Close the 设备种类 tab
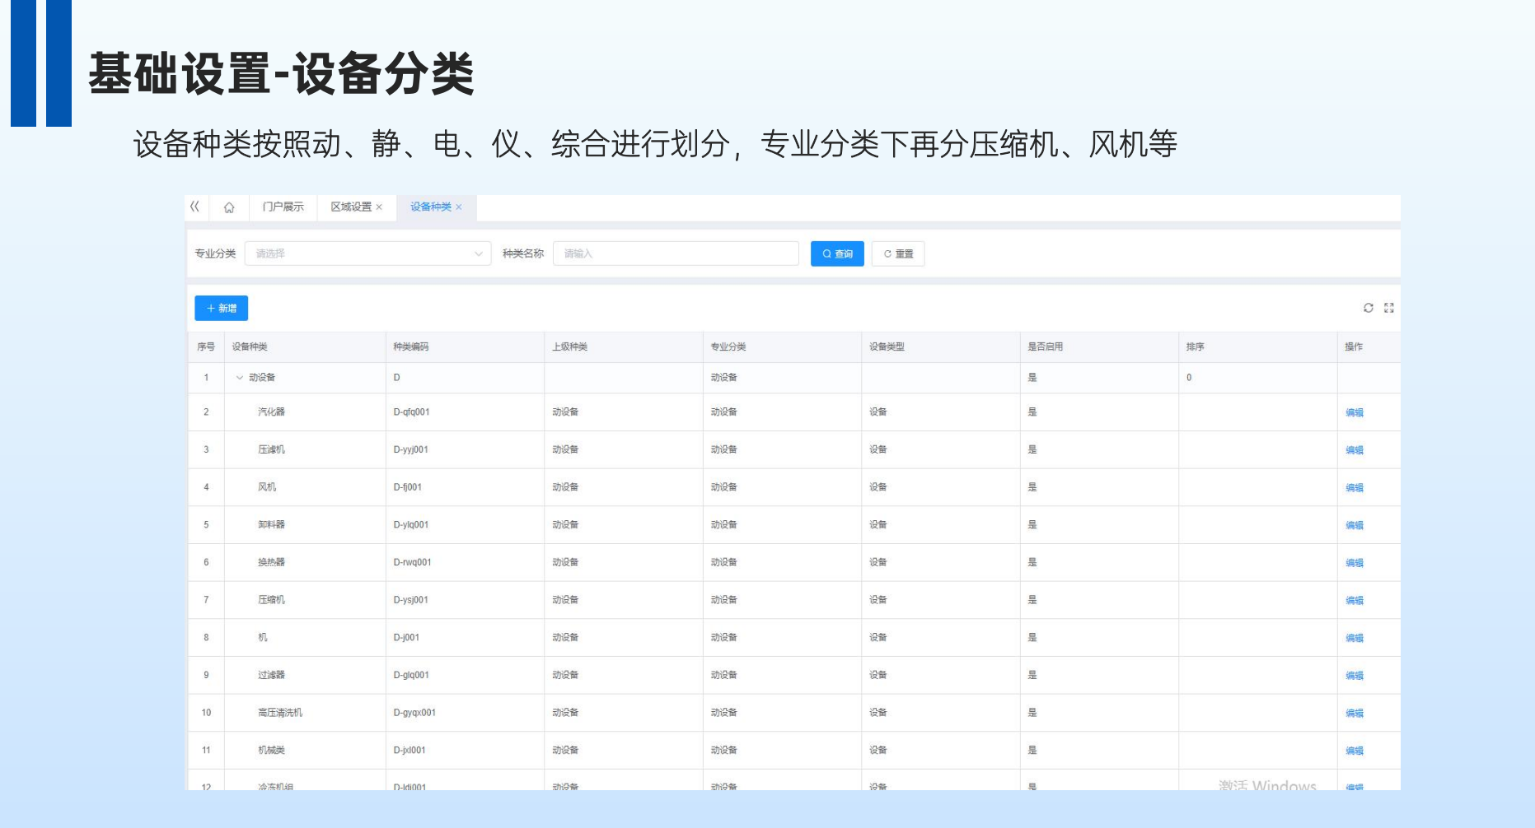The width and height of the screenshot is (1535, 828). [x=459, y=207]
